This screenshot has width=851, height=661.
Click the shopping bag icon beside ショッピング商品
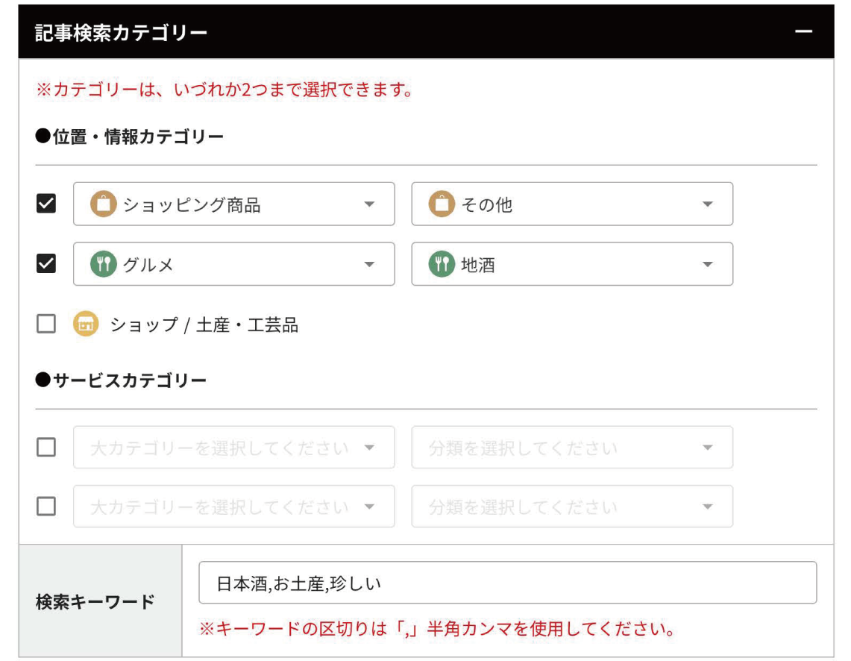(103, 204)
